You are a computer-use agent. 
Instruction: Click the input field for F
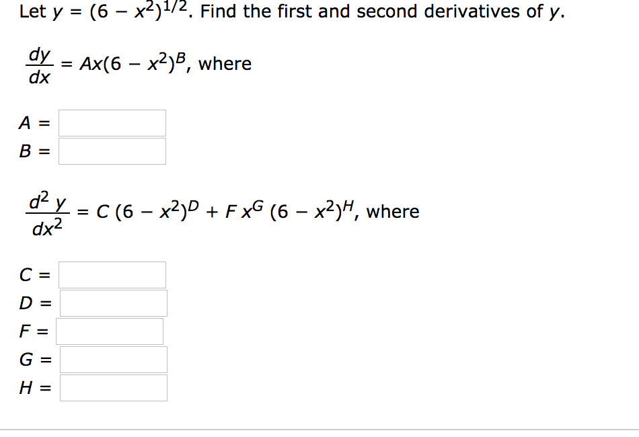click(x=110, y=331)
